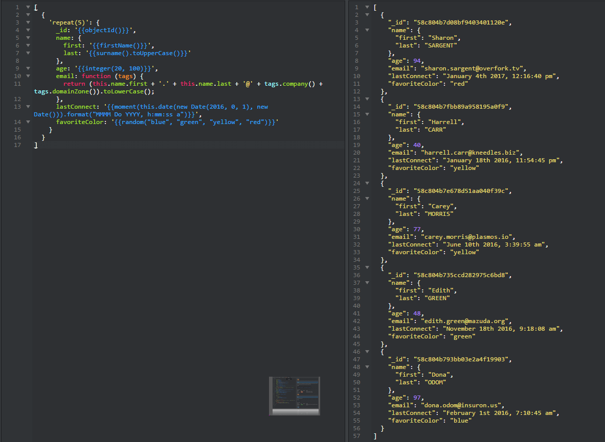Image resolution: width=605 pixels, height=442 pixels.
Task: Collapse the Carey record on output line 24
Action: pos(367,183)
